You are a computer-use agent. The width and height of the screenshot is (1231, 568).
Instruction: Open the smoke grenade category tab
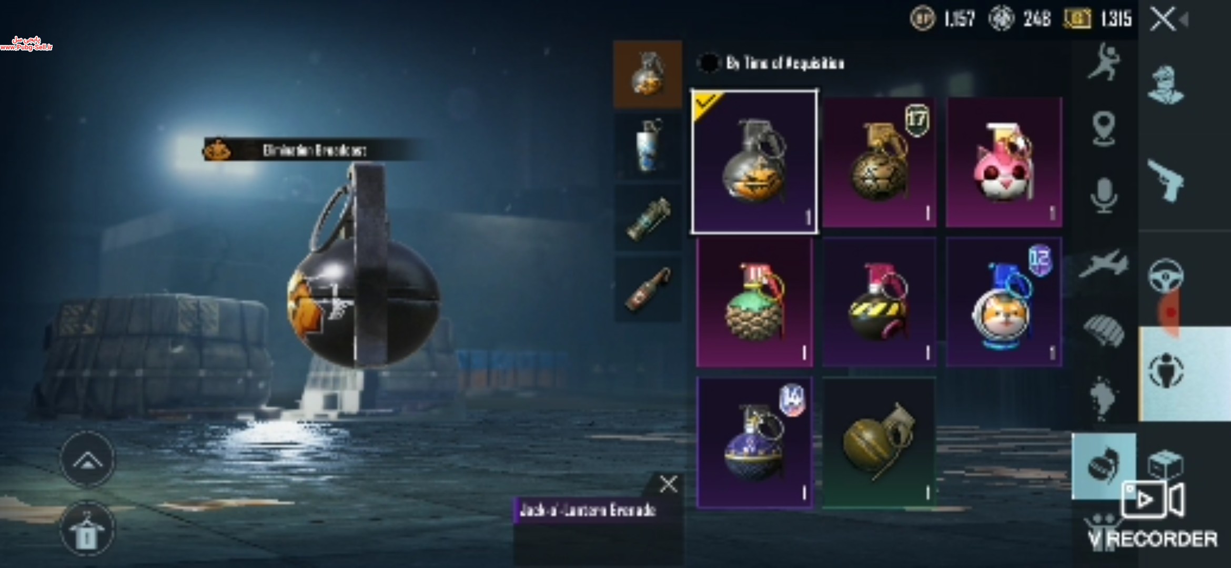[x=648, y=146]
